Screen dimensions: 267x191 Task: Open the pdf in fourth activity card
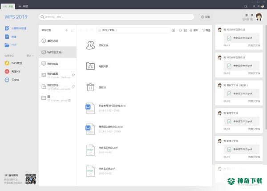coord(241,121)
